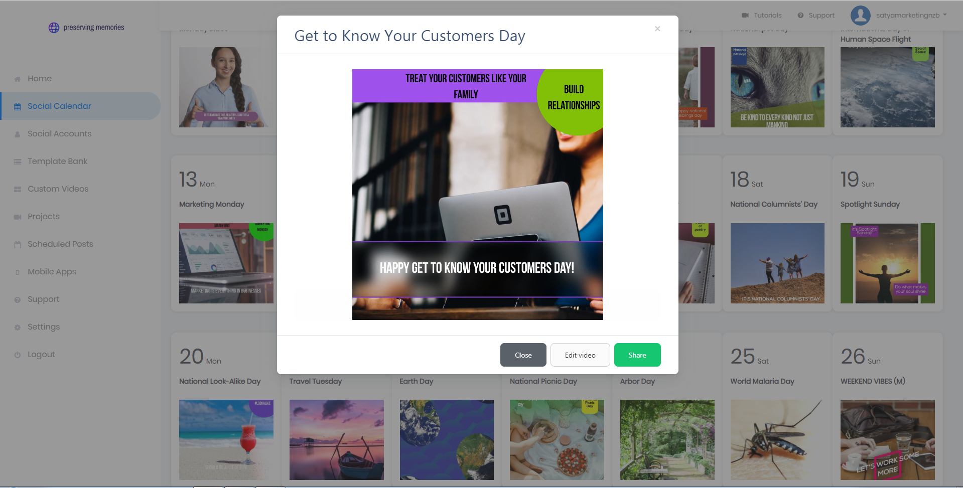This screenshot has width=963, height=488.
Task: Click the Template Bank list icon
Action: [18, 161]
